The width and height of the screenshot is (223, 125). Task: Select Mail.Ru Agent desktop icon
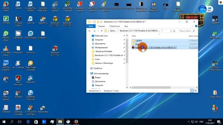point(6,36)
